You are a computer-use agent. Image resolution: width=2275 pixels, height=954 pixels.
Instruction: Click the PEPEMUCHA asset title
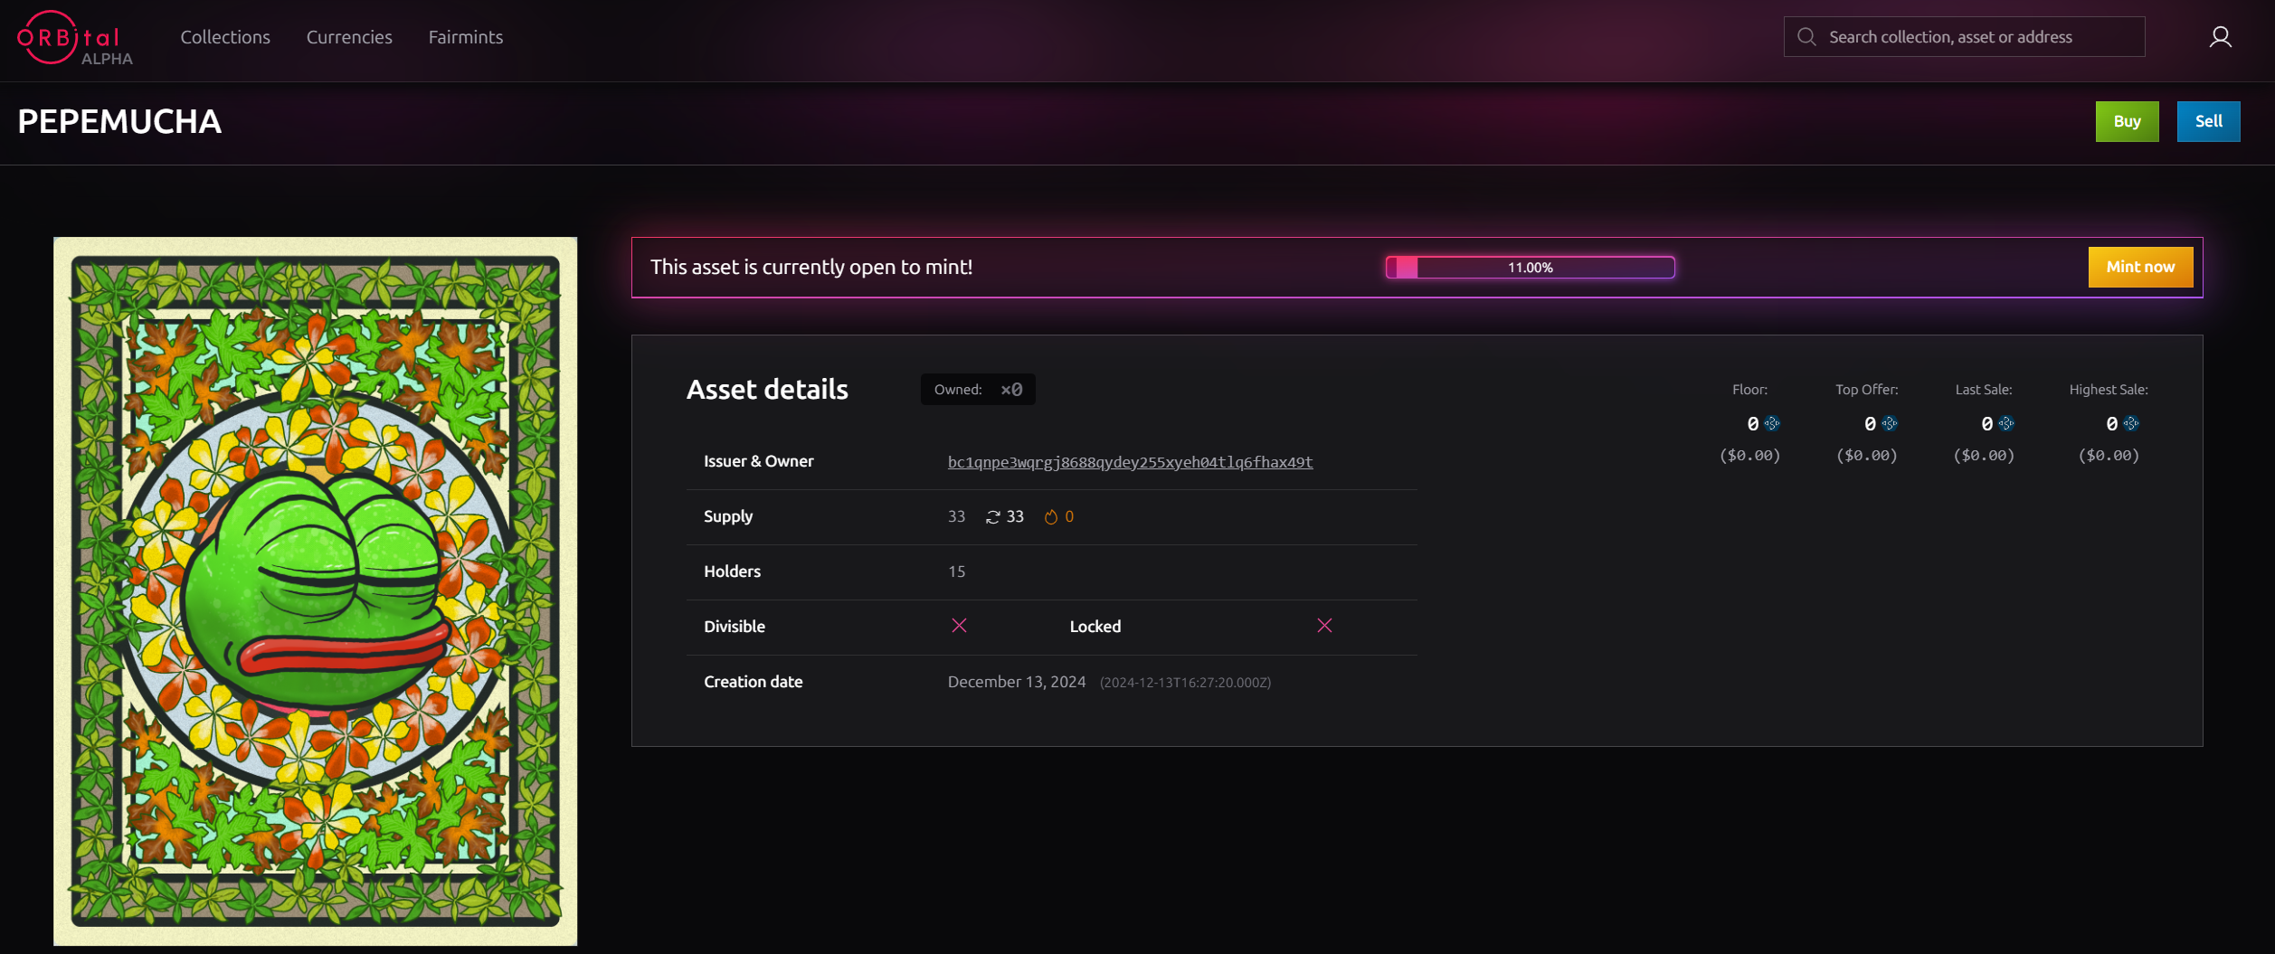(x=119, y=122)
